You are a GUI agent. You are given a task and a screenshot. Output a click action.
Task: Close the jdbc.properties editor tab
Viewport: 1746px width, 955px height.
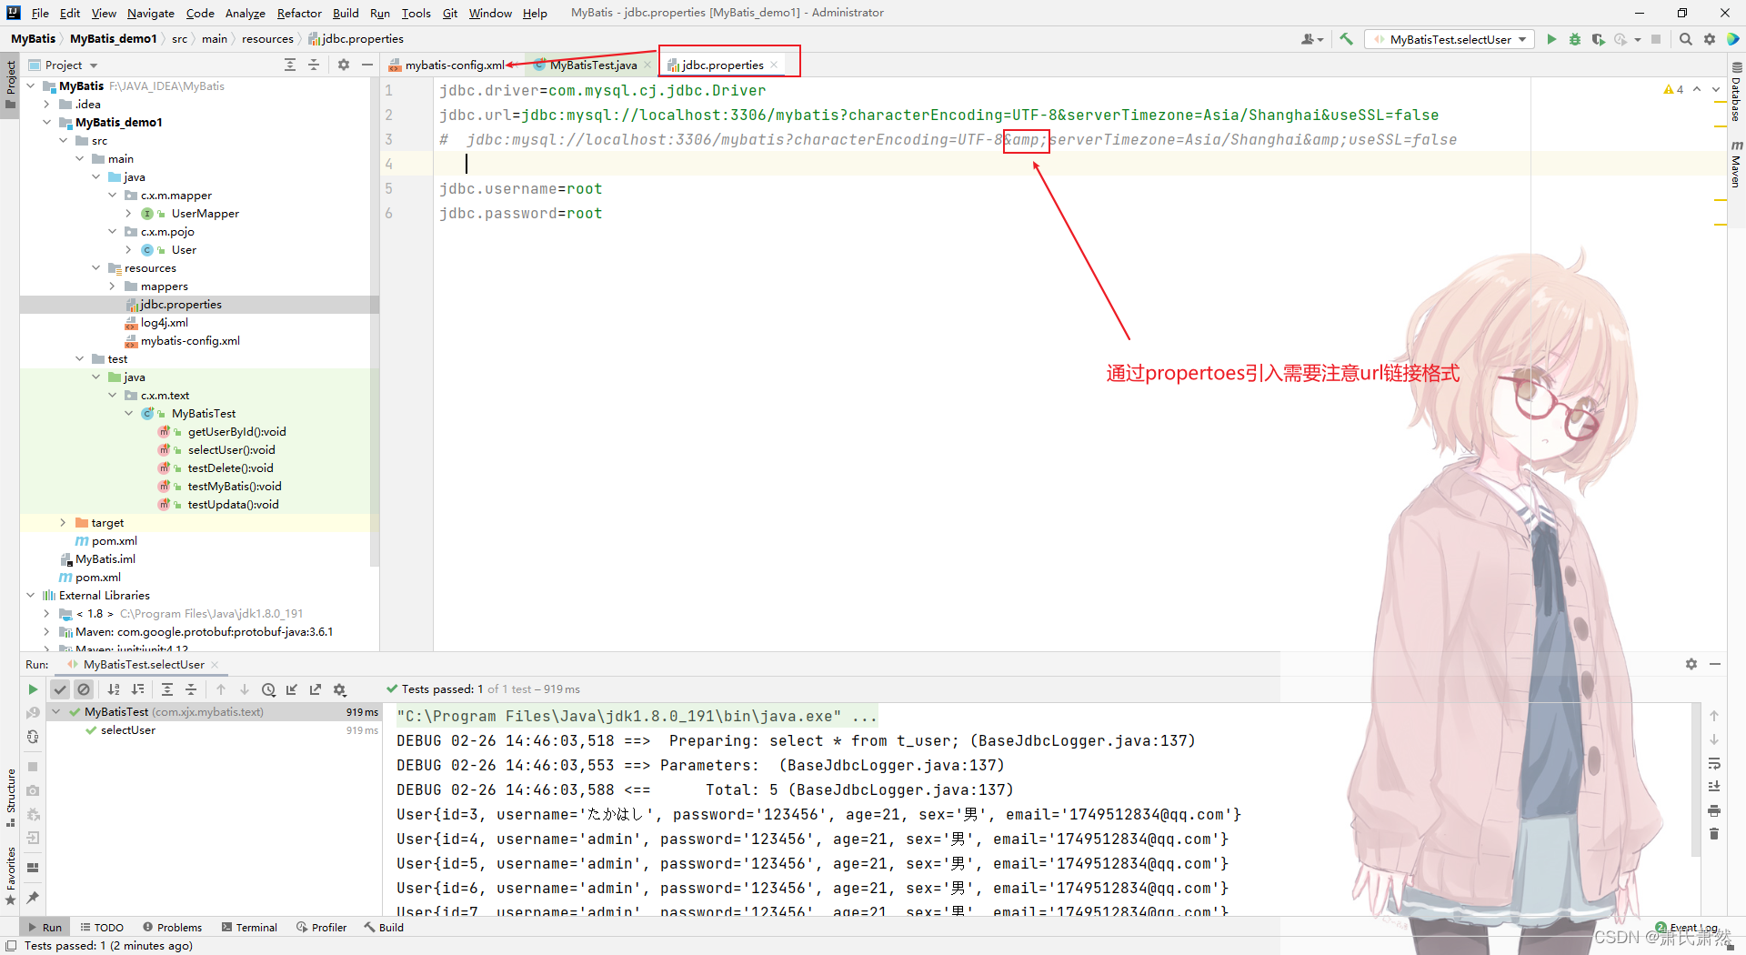click(x=774, y=65)
